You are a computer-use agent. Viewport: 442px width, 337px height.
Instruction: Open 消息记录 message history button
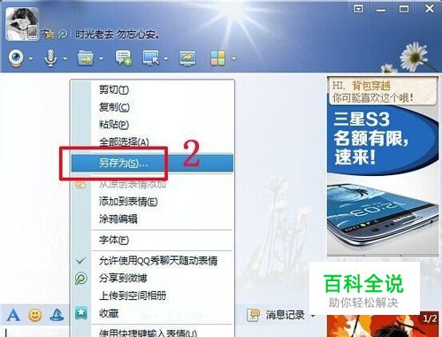(277, 315)
